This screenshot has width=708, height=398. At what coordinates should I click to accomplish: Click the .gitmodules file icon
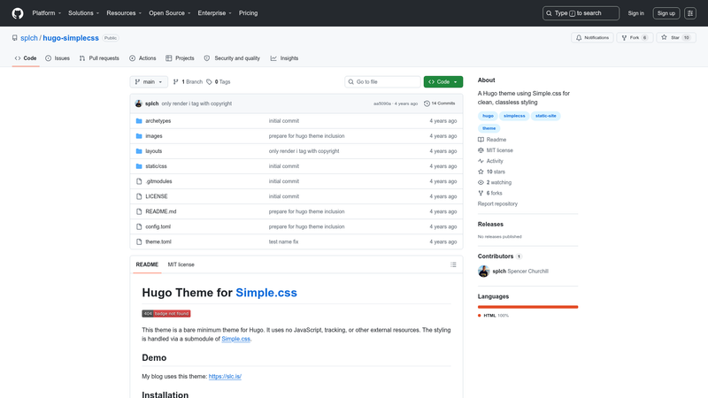(139, 181)
